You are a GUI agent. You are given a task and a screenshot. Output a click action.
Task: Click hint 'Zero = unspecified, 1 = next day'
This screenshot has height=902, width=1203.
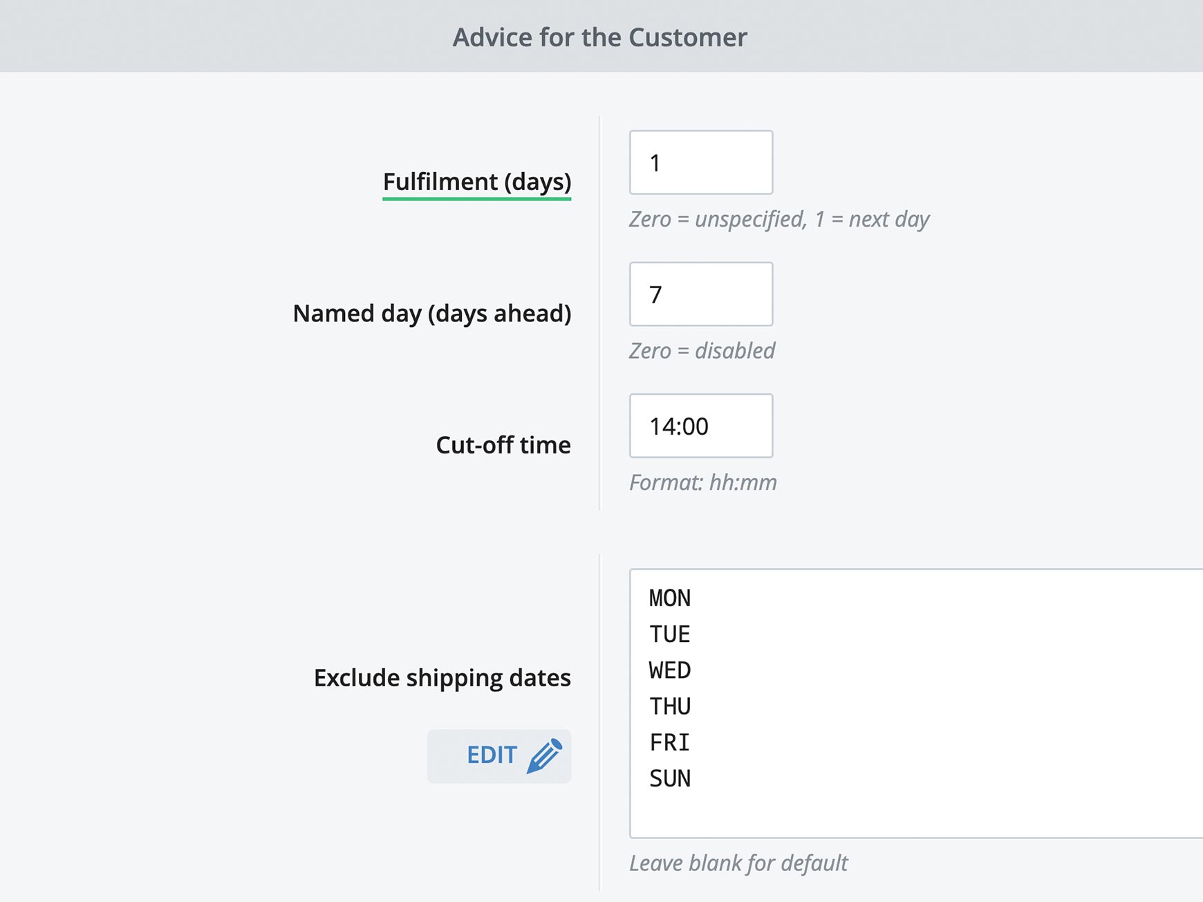[779, 219]
